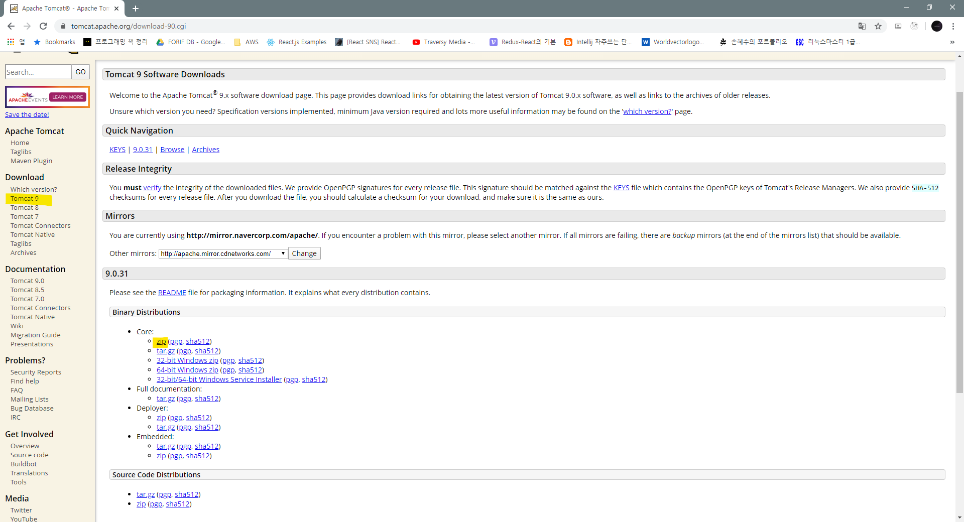The width and height of the screenshot is (964, 522).
Task: Open sha512 checksum for Service Installer
Action: (x=314, y=379)
